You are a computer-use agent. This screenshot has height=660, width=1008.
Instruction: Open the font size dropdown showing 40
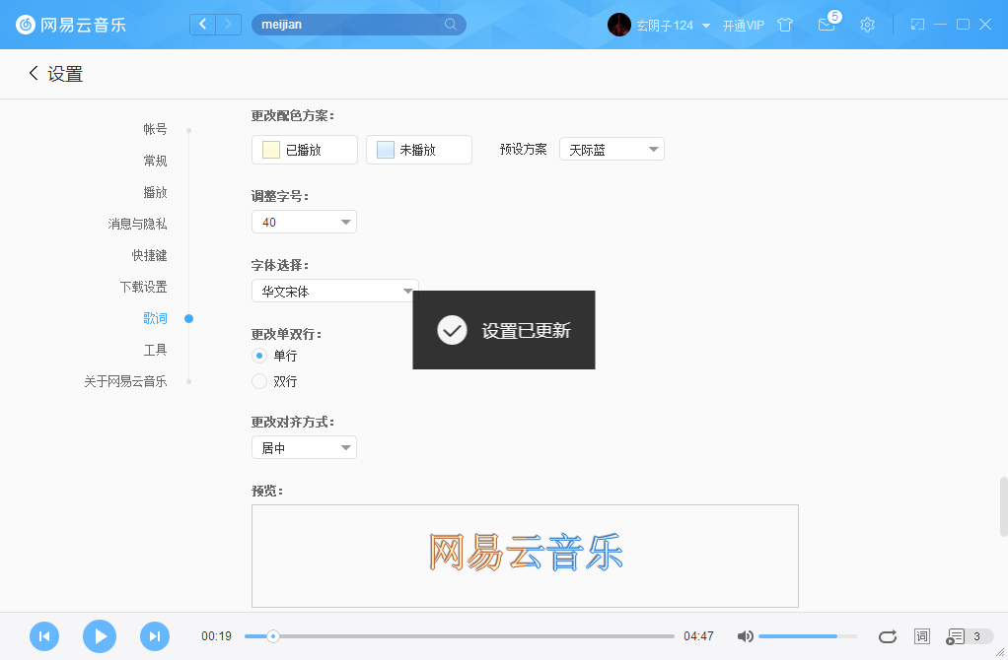point(304,222)
